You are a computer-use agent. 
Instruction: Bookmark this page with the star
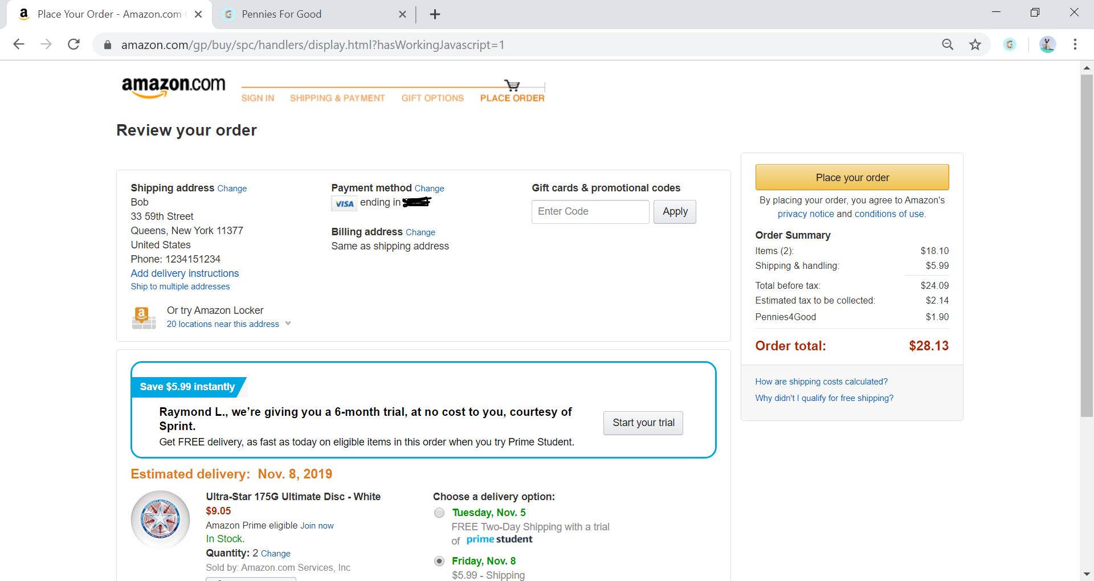[975, 44]
